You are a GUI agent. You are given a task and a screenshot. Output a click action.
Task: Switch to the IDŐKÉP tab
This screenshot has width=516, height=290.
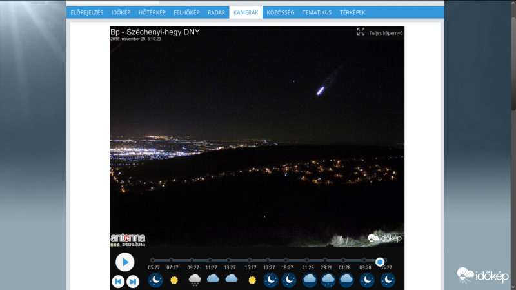[121, 12]
